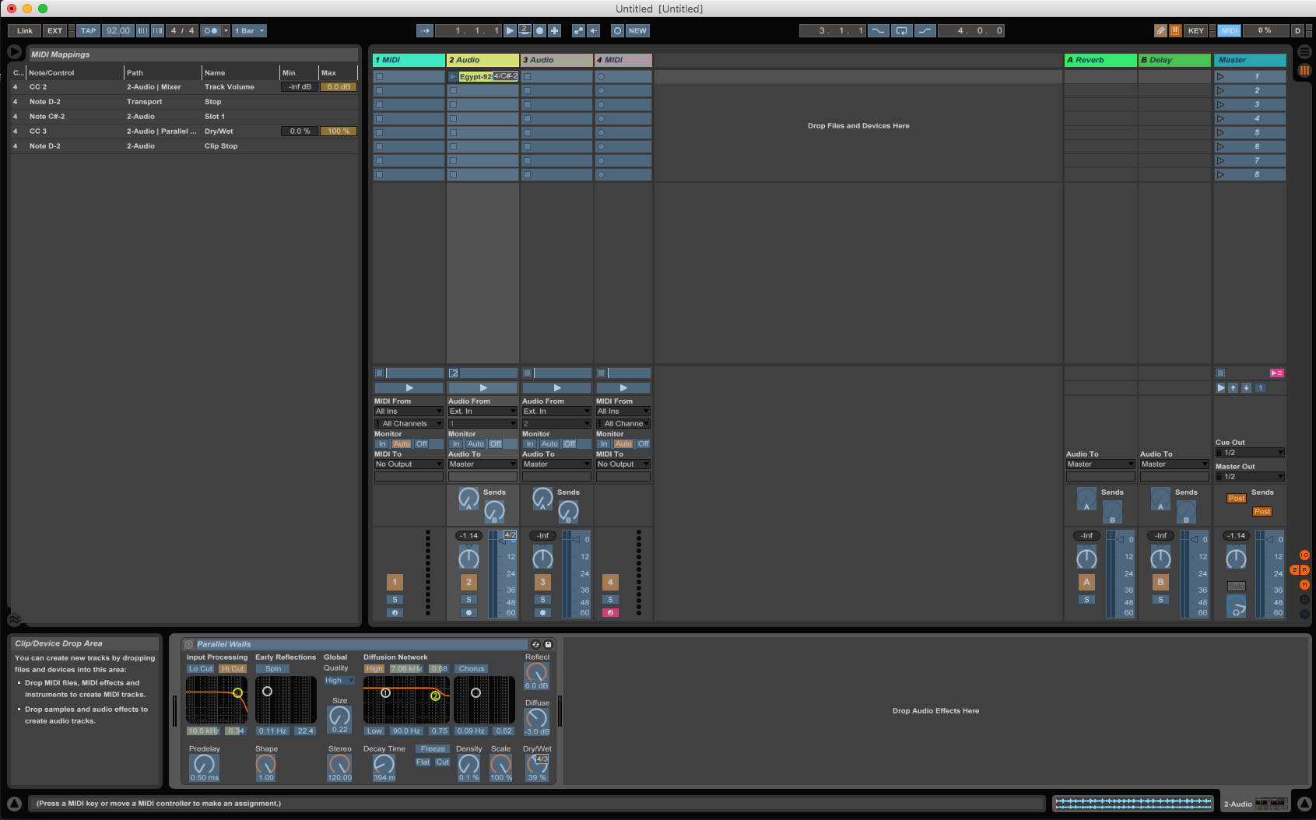Open the quantization 1 Bar dropdown
The width and height of the screenshot is (1316, 820).
[x=250, y=30]
